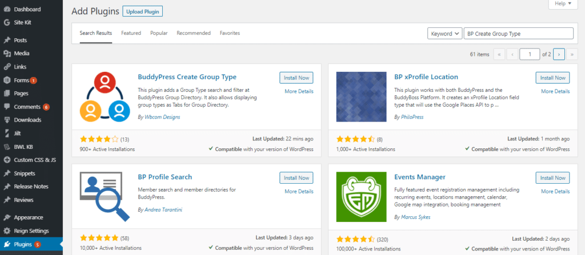Click BP xProfile Location plugin thumbnail

tap(361, 96)
